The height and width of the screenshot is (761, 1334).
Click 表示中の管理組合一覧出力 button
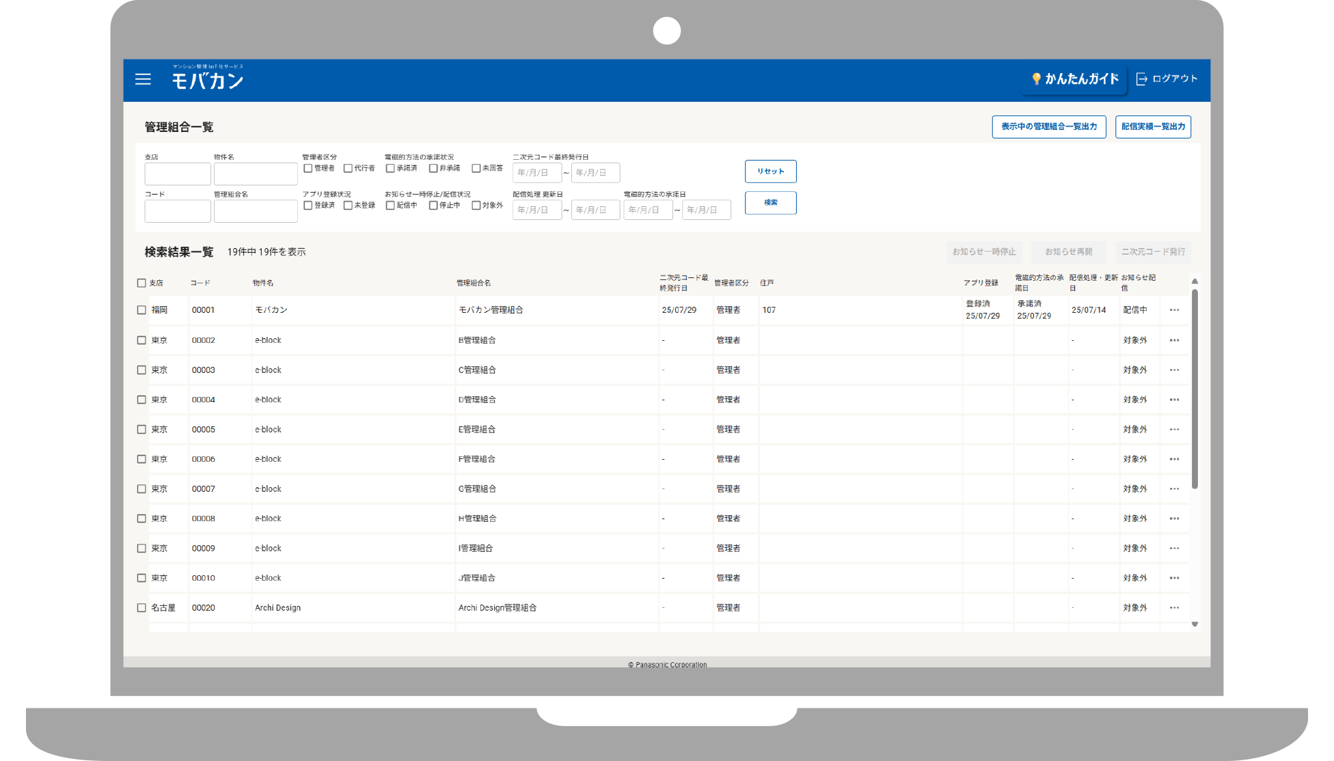click(1048, 126)
